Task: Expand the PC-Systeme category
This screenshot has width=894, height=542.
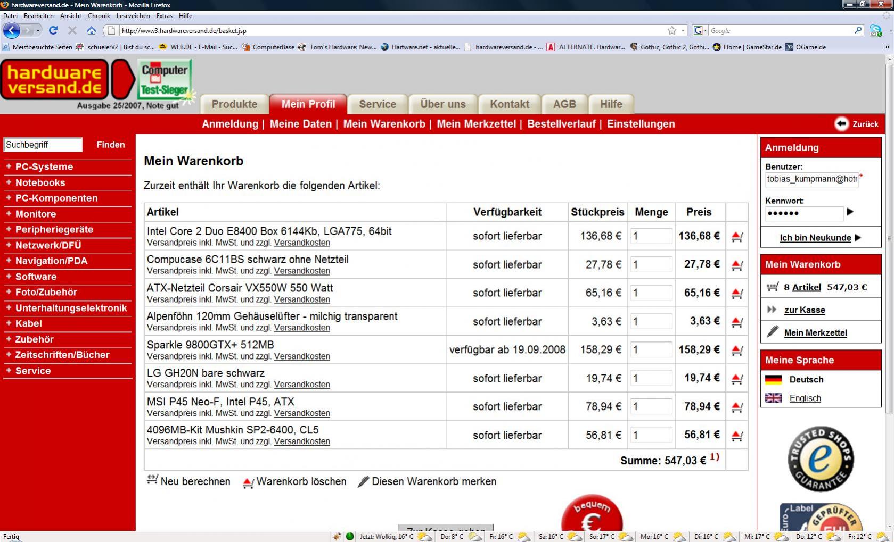Action: [44, 166]
